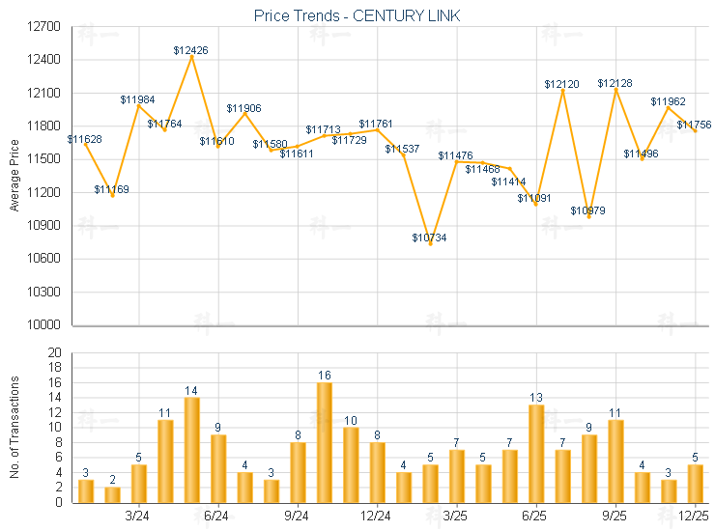Select the last price point $11756

[695, 130]
